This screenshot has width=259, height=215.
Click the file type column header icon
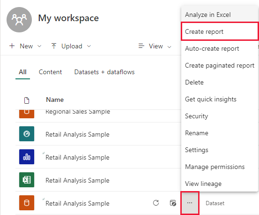coord(27,100)
